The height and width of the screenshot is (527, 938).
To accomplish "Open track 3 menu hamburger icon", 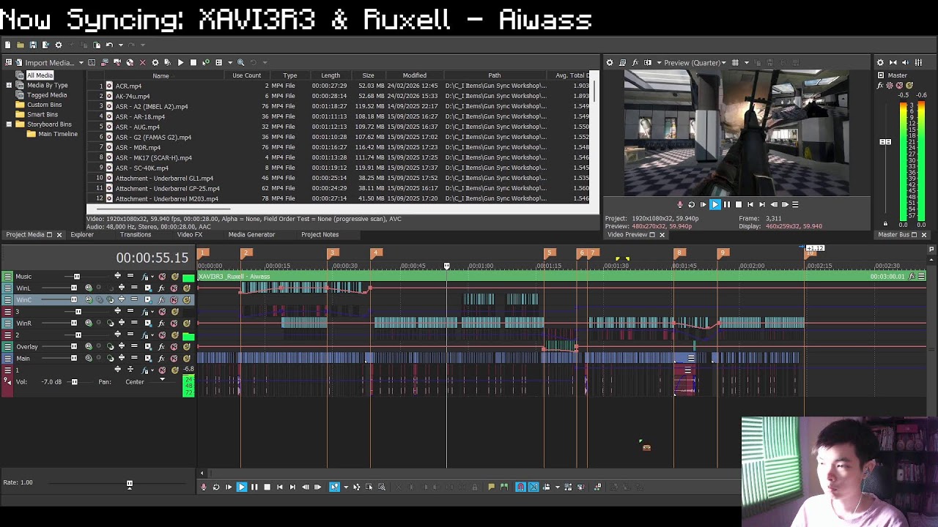I will (x=7, y=312).
